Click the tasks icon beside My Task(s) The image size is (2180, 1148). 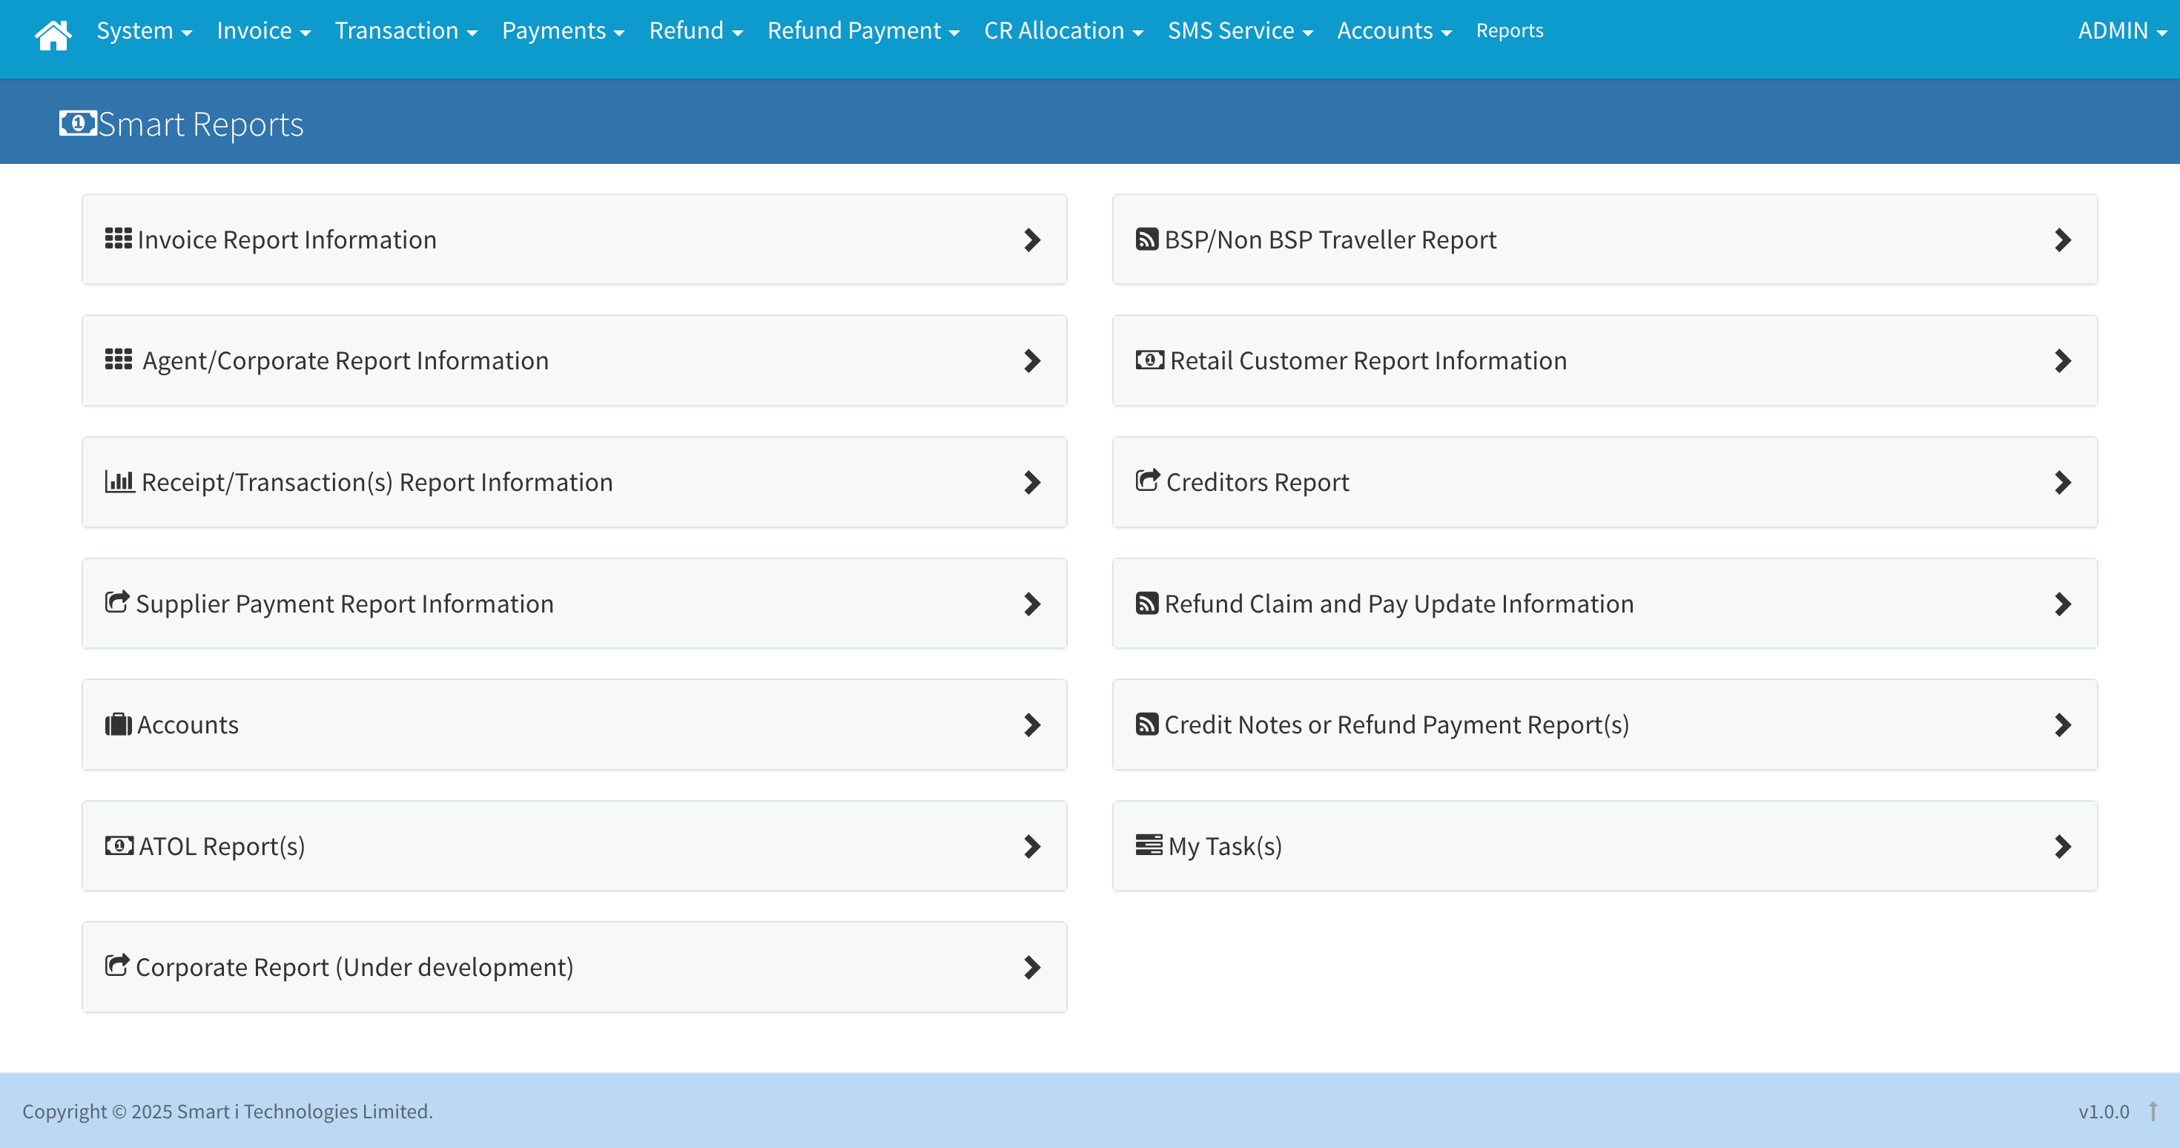[1149, 845]
